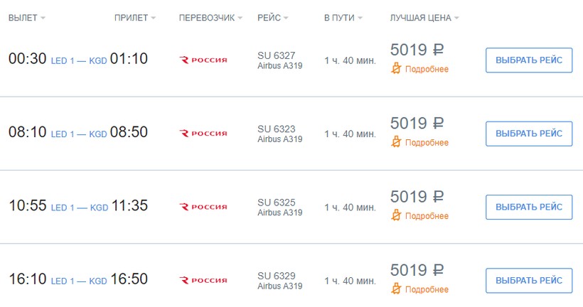This screenshot has width=583, height=307.
Task: Sort by Лучшая цена column
Action: [424, 17]
